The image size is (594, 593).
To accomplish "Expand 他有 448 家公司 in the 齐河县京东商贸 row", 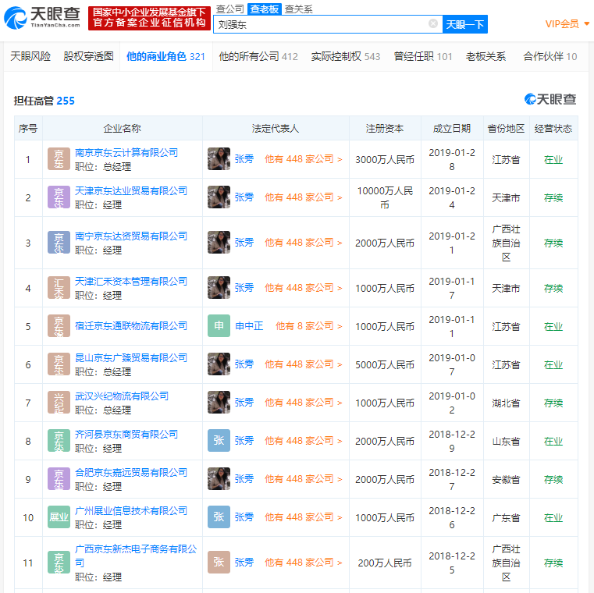I will click(303, 441).
